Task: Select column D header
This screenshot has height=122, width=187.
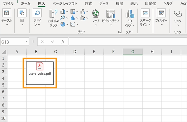Action: 75,52
